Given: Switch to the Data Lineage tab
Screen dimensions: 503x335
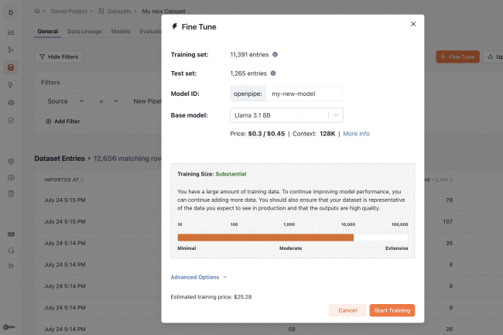Looking at the screenshot, I should (x=84, y=32).
